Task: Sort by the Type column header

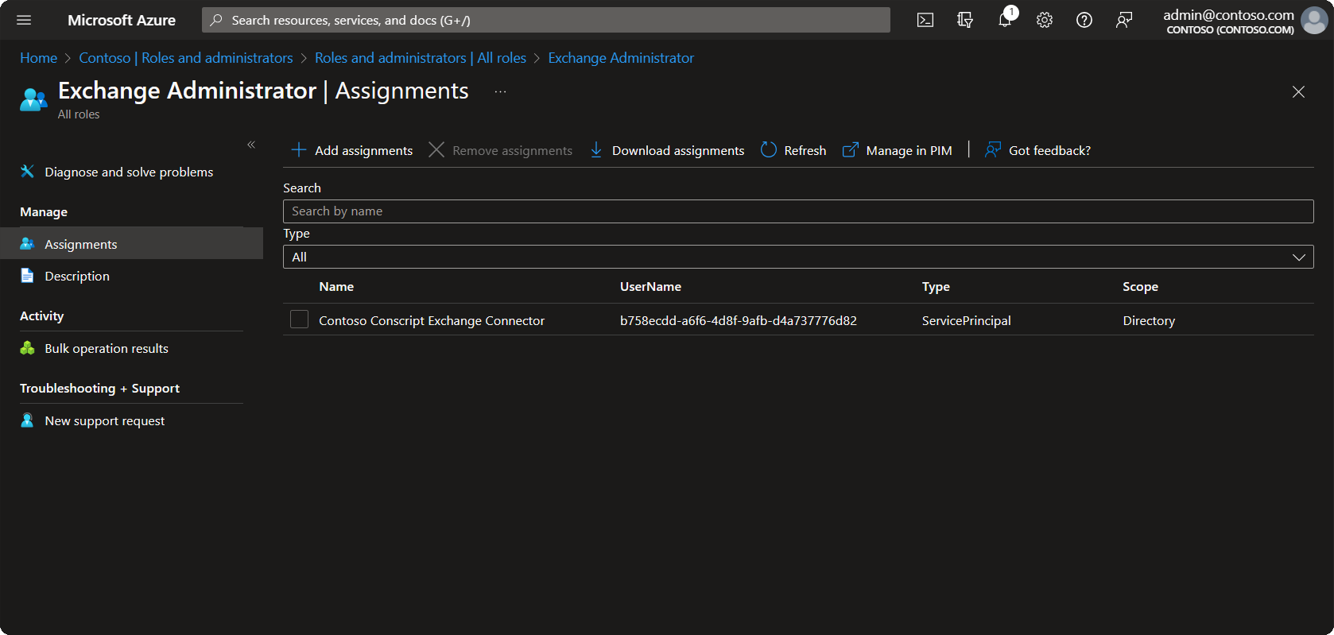Action: (x=936, y=286)
